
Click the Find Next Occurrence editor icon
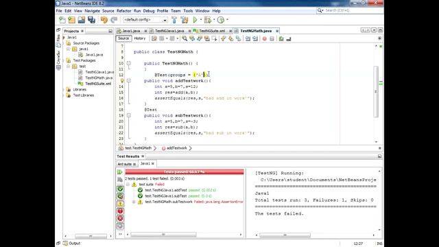pyautogui.click(x=200, y=38)
